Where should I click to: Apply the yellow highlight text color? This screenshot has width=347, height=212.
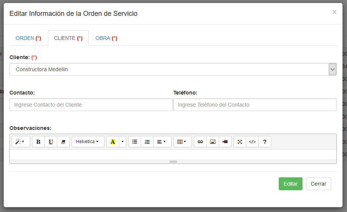click(113, 142)
